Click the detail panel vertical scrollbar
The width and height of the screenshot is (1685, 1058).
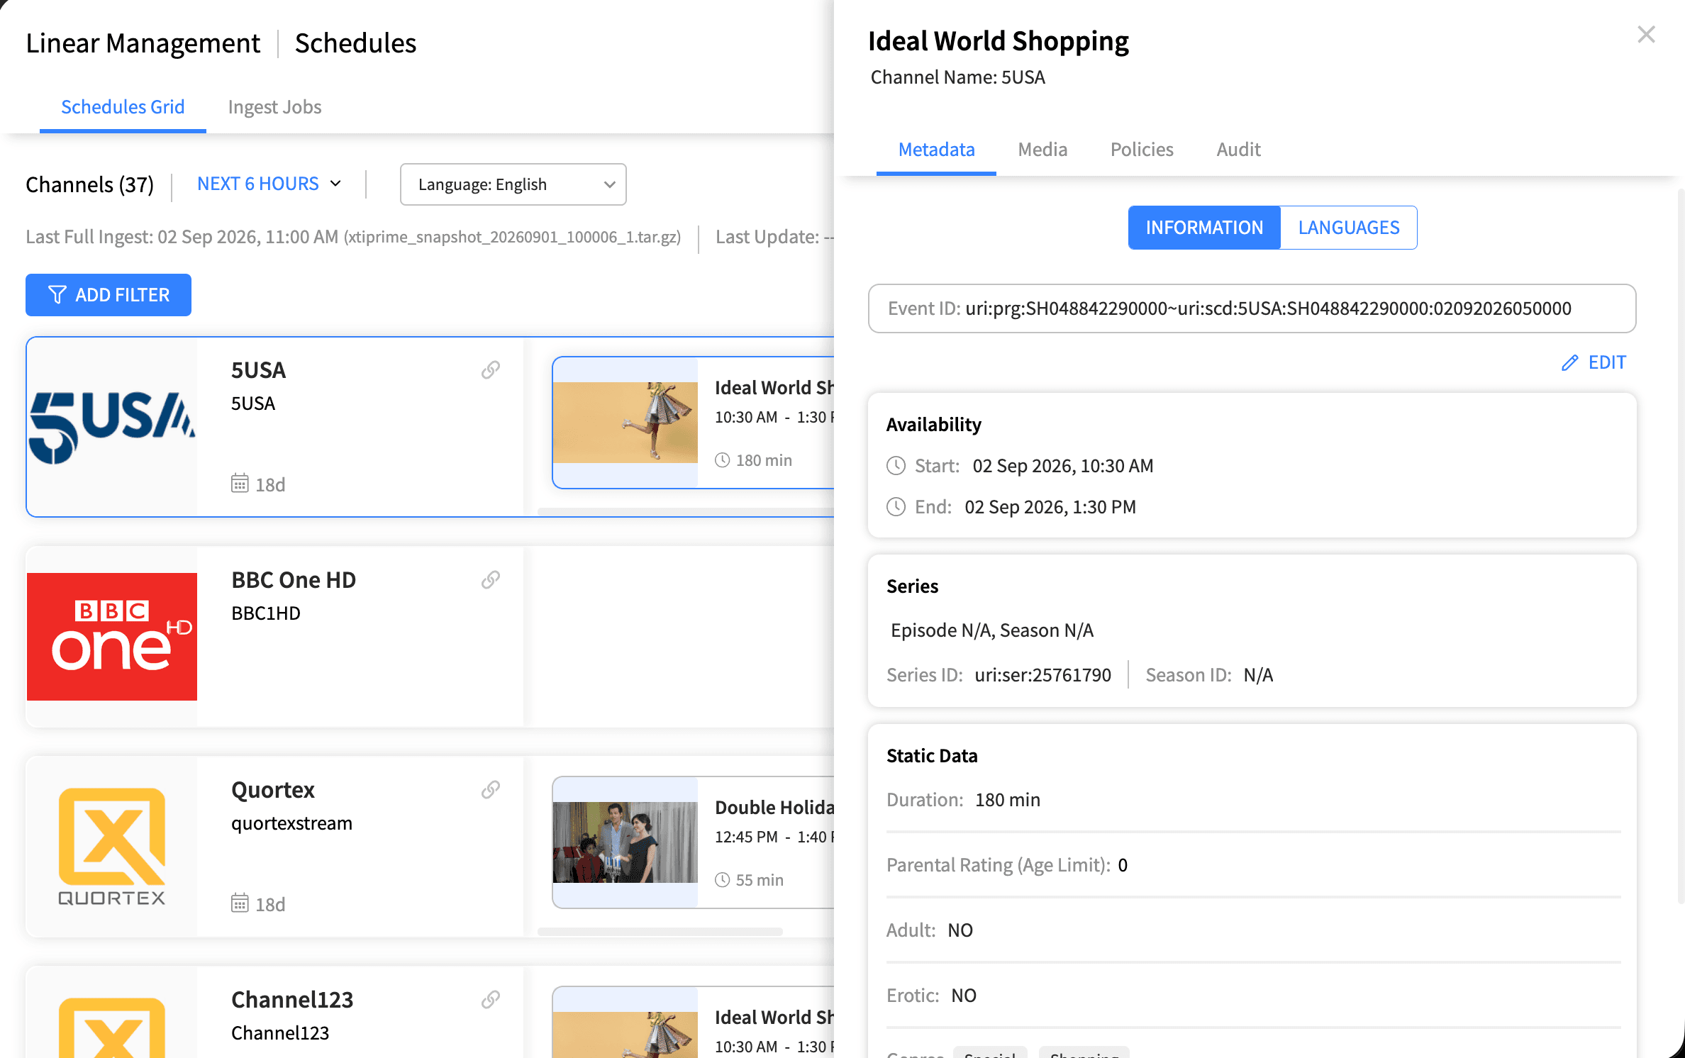pos(1681,546)
